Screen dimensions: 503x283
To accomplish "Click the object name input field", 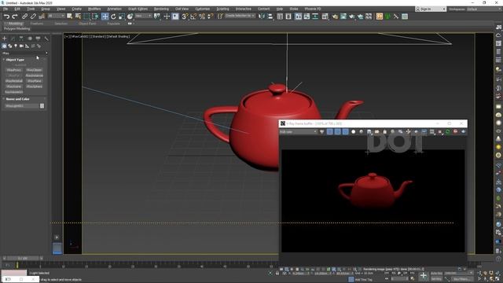I will pos(21,106).
